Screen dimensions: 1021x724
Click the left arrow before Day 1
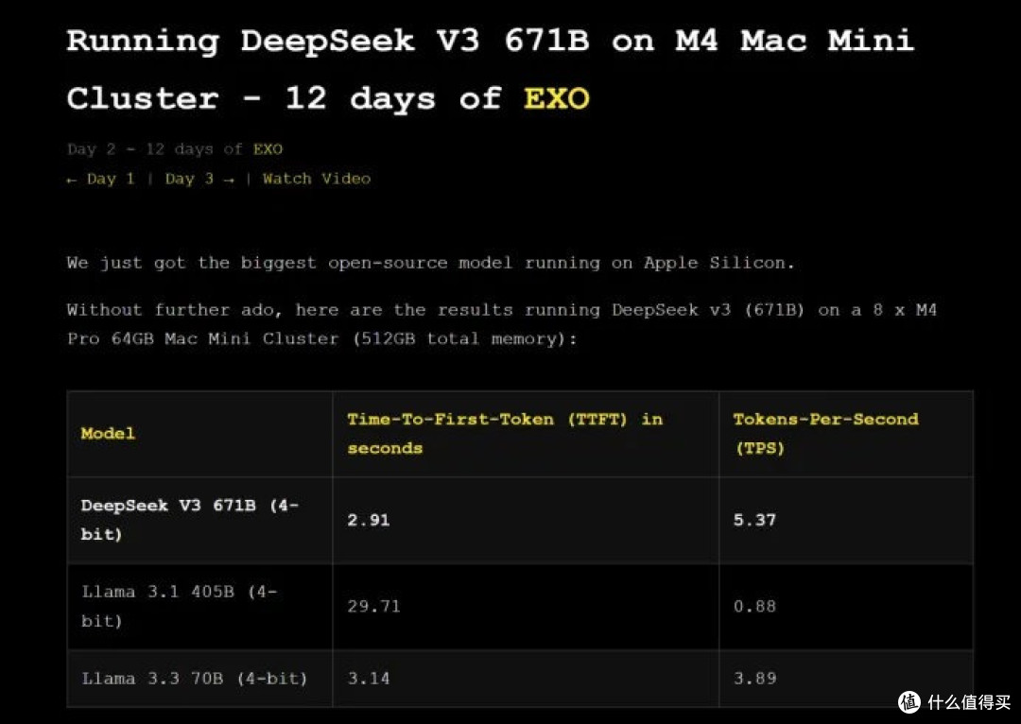(x=72, y=180)
